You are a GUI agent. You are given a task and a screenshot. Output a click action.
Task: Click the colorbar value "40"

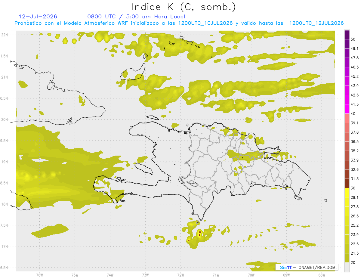pos(353,114)
